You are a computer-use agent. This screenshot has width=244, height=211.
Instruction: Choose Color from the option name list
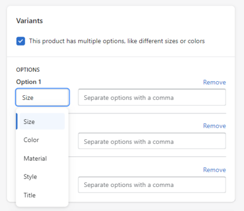coord(42,140)
